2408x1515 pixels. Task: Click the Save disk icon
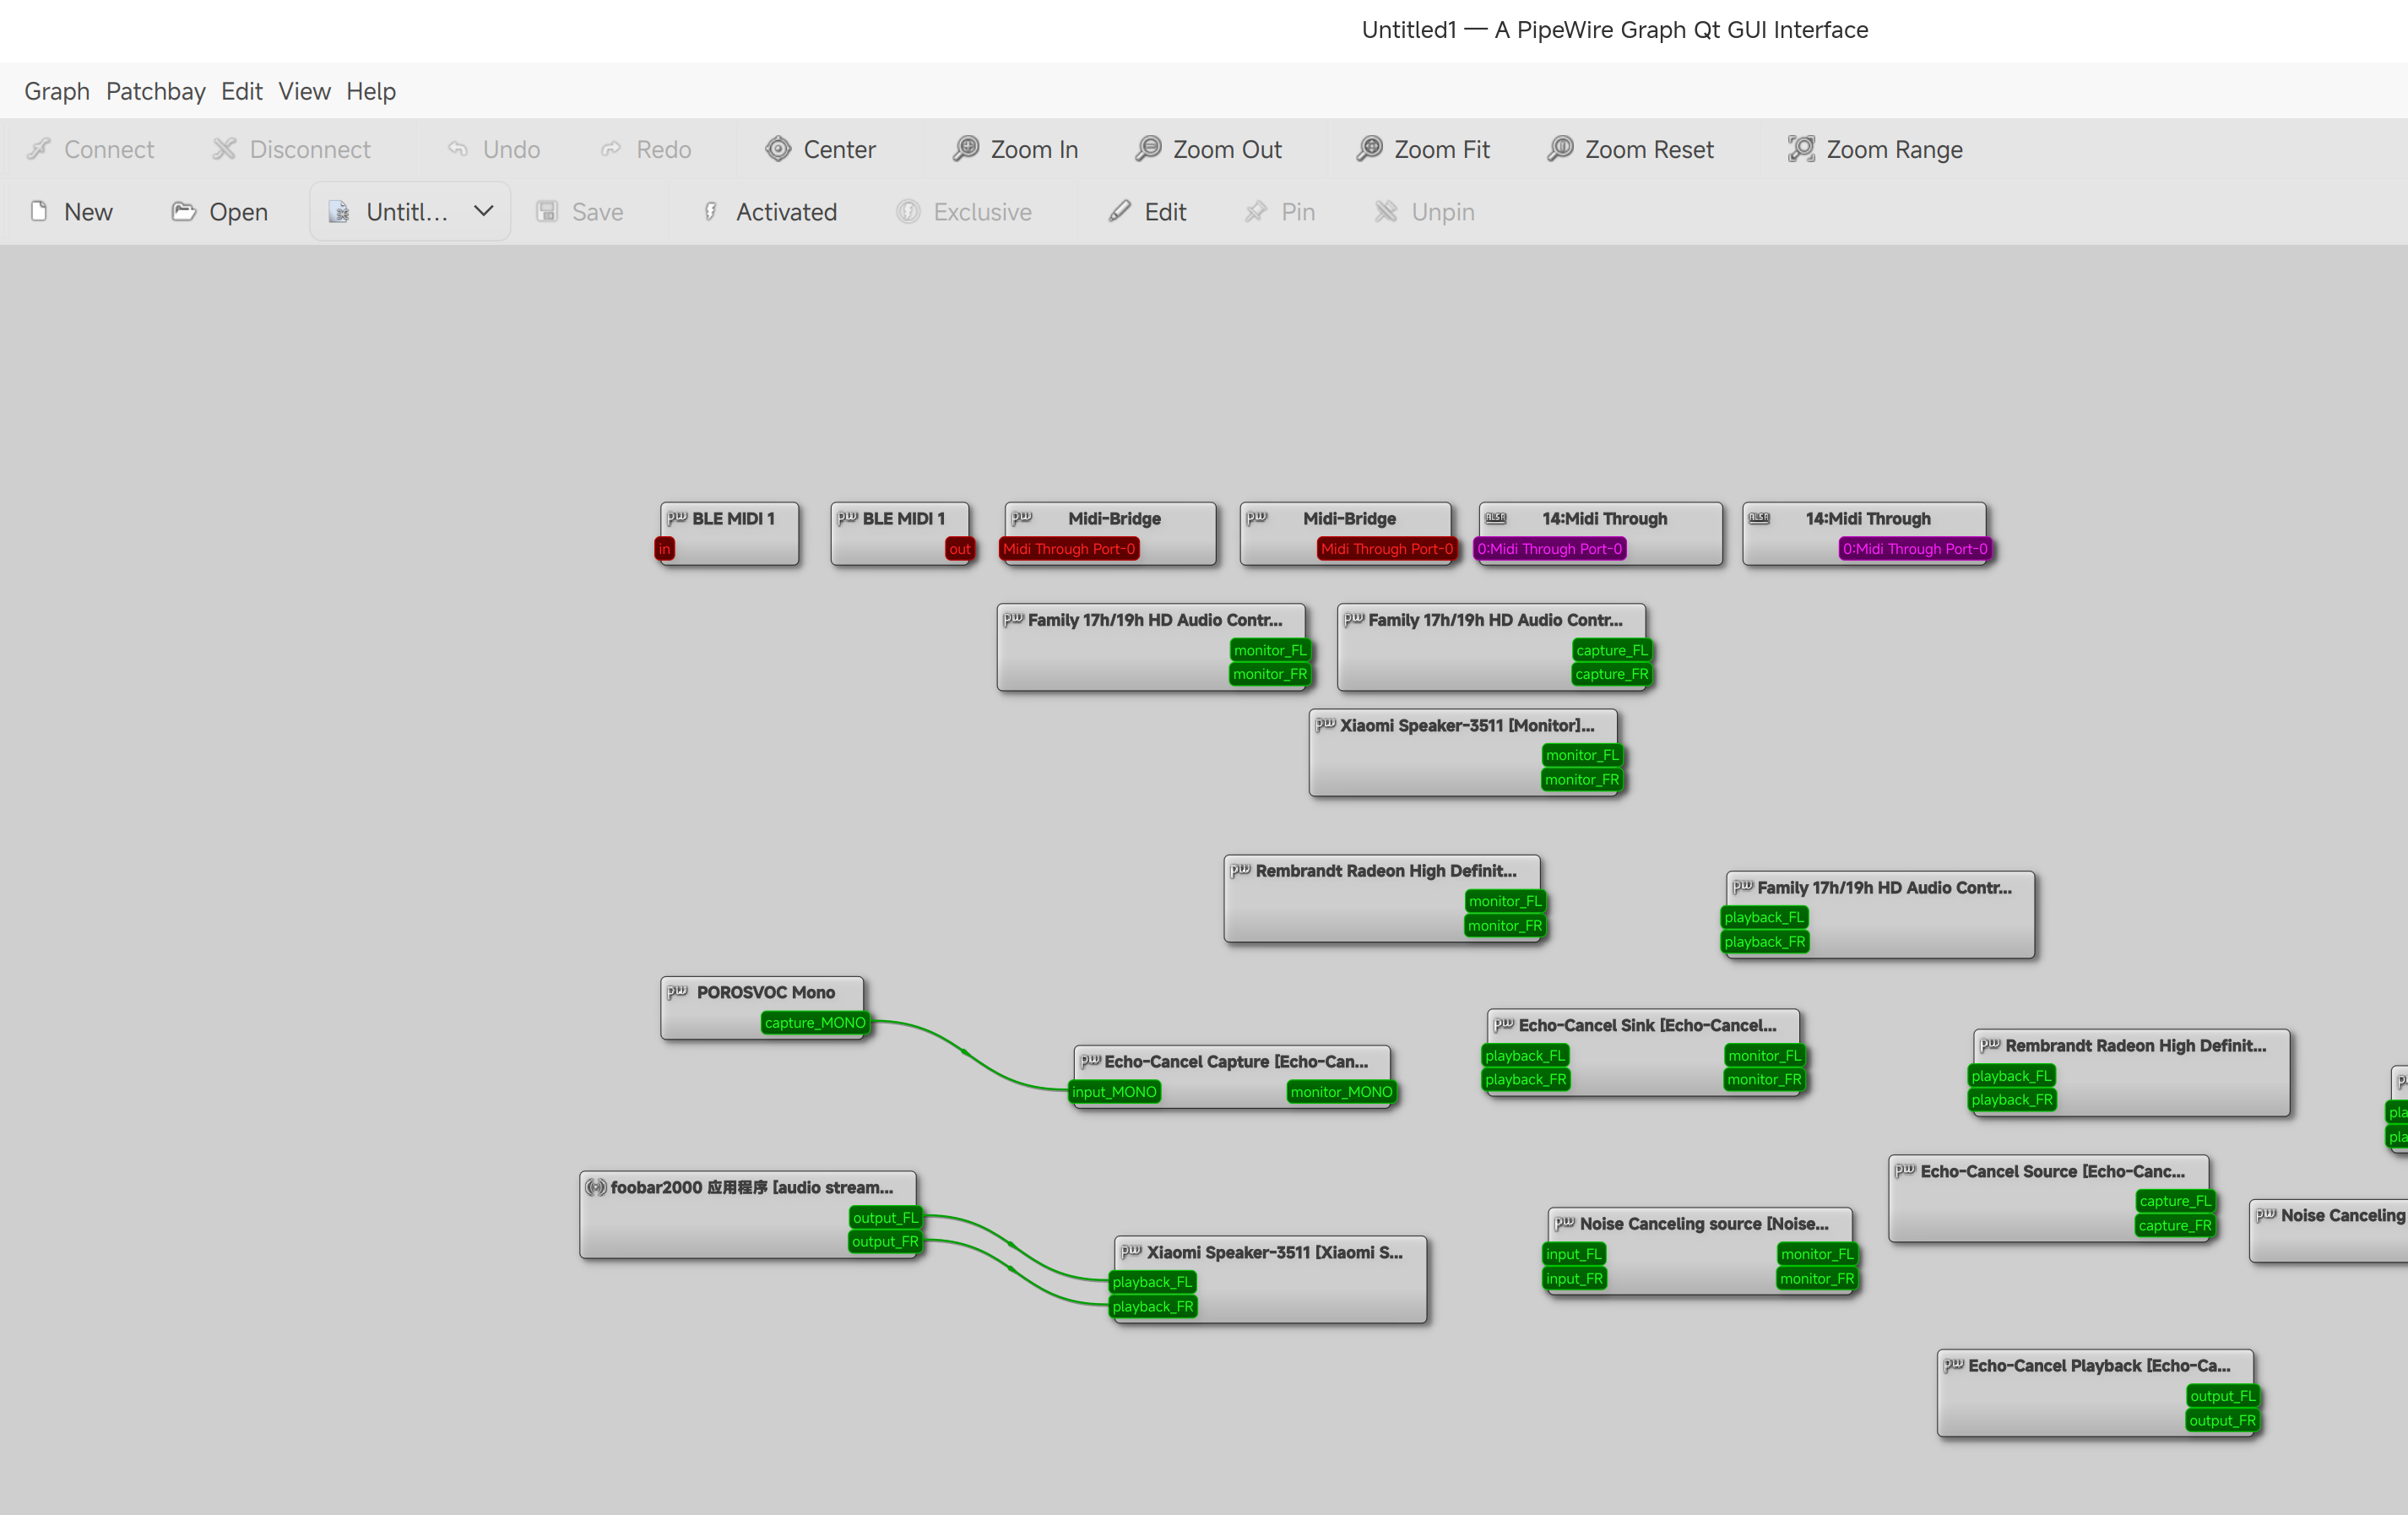[547, 212]
